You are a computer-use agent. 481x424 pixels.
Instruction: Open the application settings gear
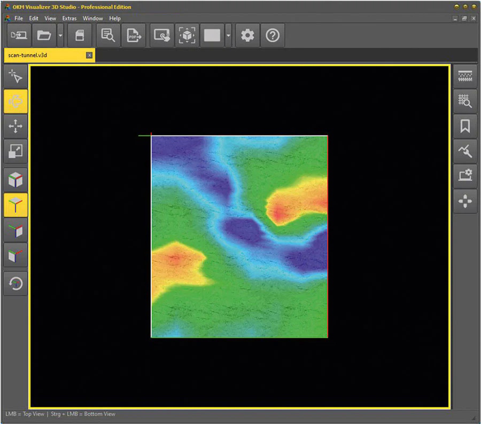(247, 35)
